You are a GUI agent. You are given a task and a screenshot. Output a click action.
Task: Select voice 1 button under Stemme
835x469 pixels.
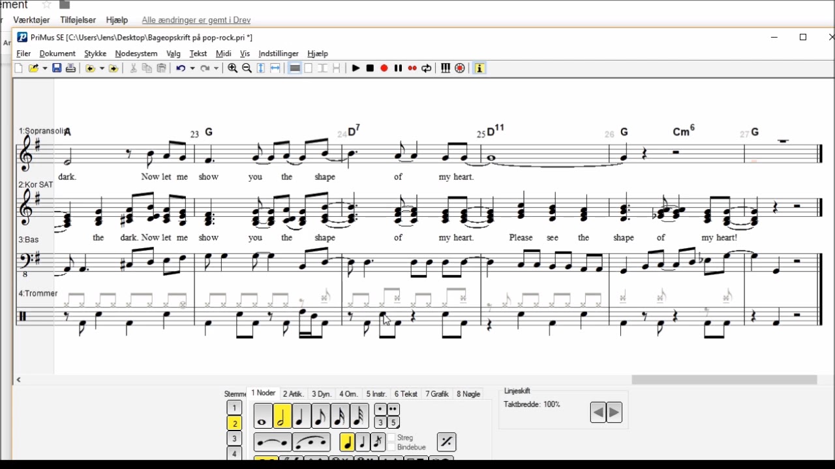(234, 408)
